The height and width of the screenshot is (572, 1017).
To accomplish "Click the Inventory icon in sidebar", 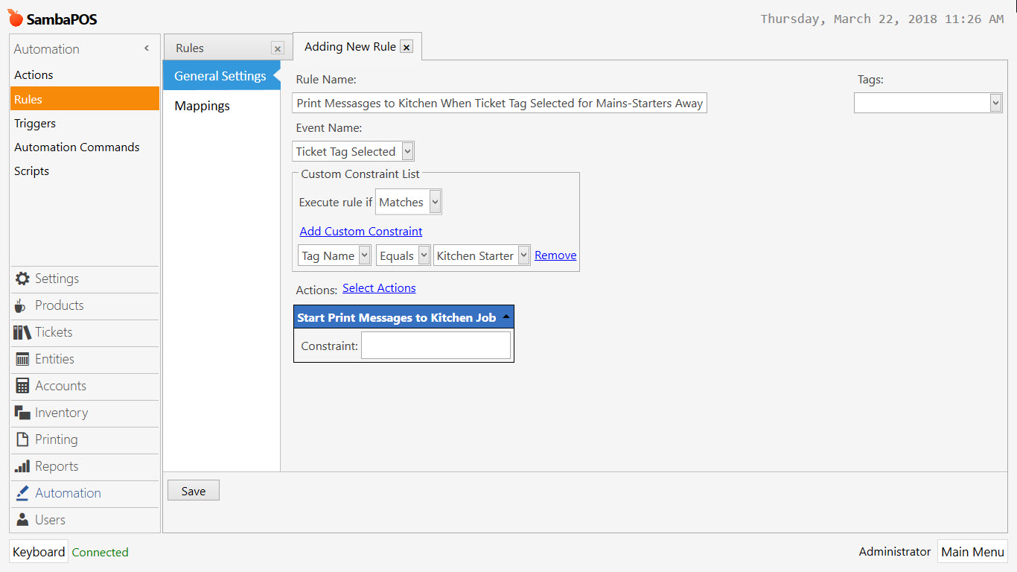I will 22,413.
